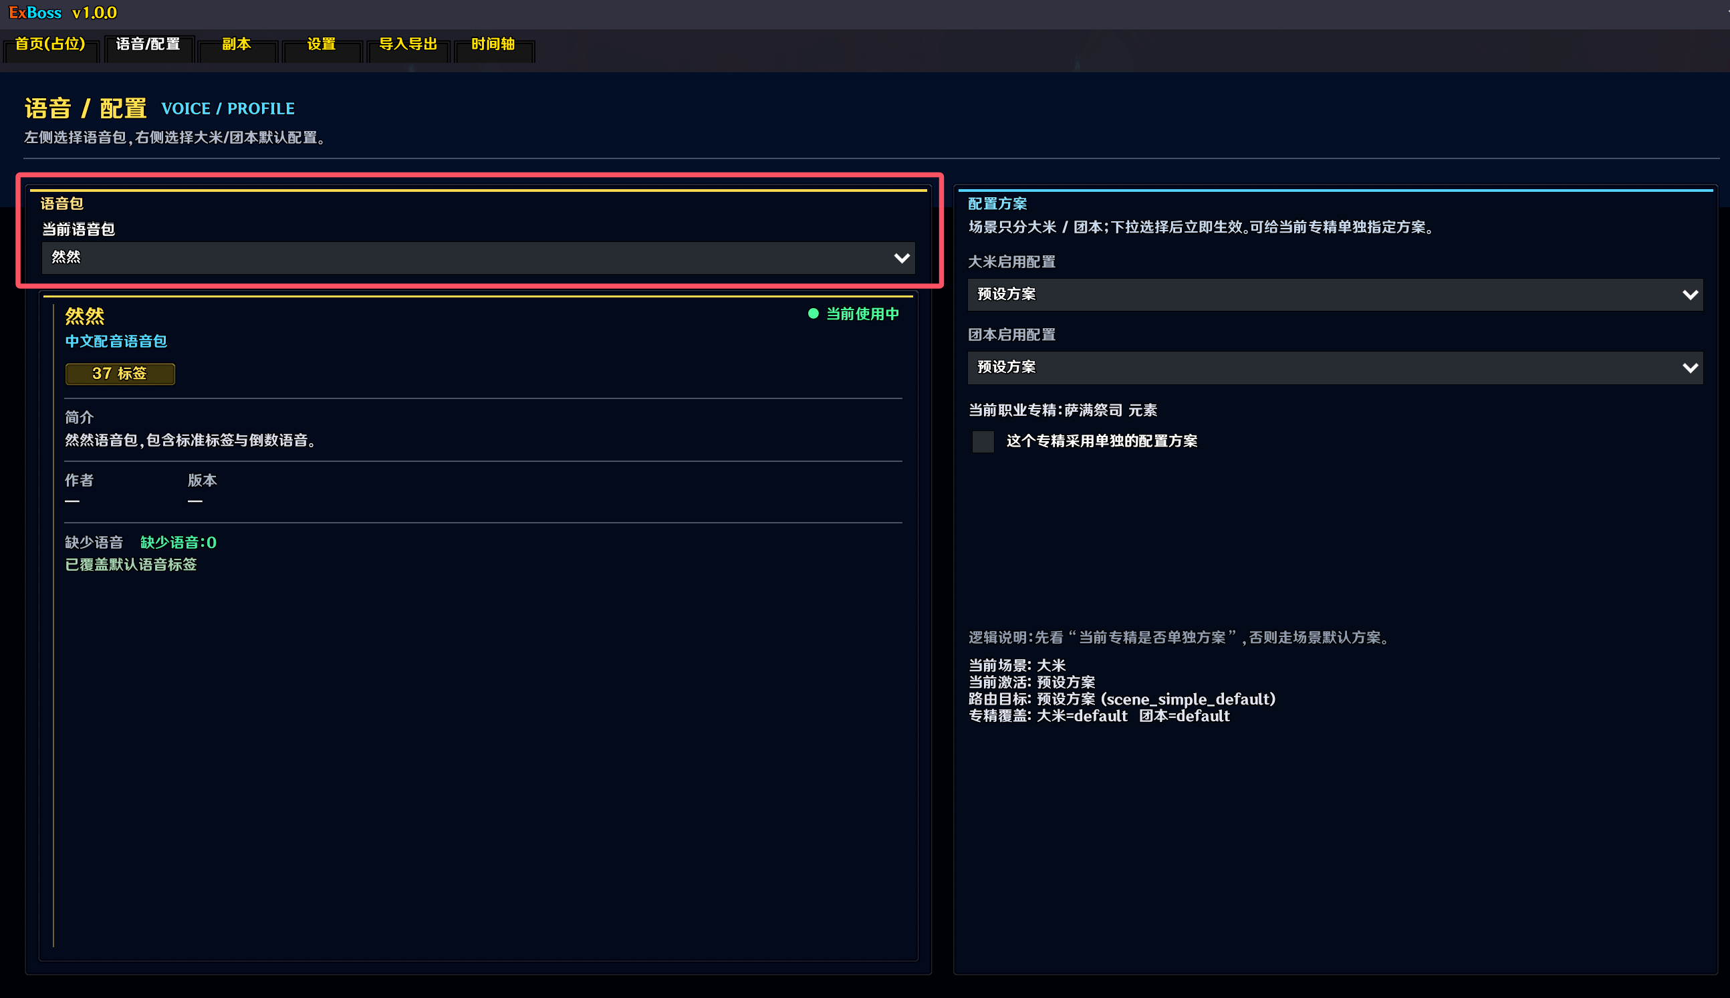The width and height of the screenshot is (1730, 998).
Task: Click the 37 标签 badge
Action: tap(120, 374)
